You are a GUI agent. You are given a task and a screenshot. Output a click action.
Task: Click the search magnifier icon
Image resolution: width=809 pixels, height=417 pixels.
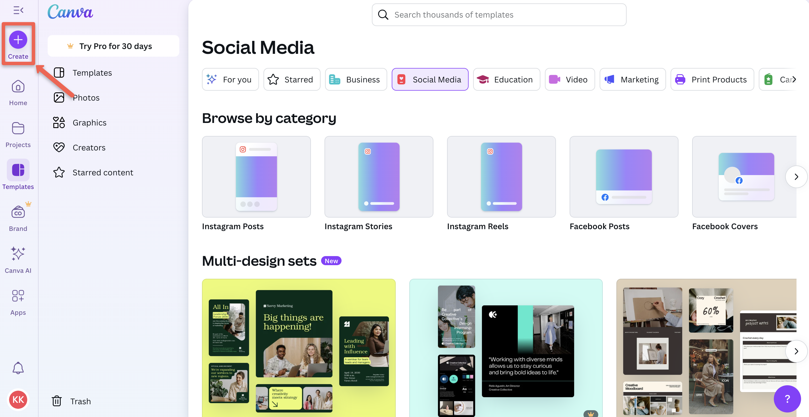(383, 15)
